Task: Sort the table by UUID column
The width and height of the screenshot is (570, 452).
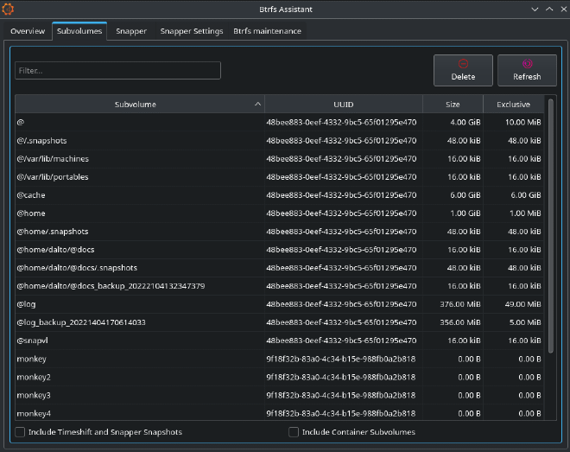Action: [344, 105]
